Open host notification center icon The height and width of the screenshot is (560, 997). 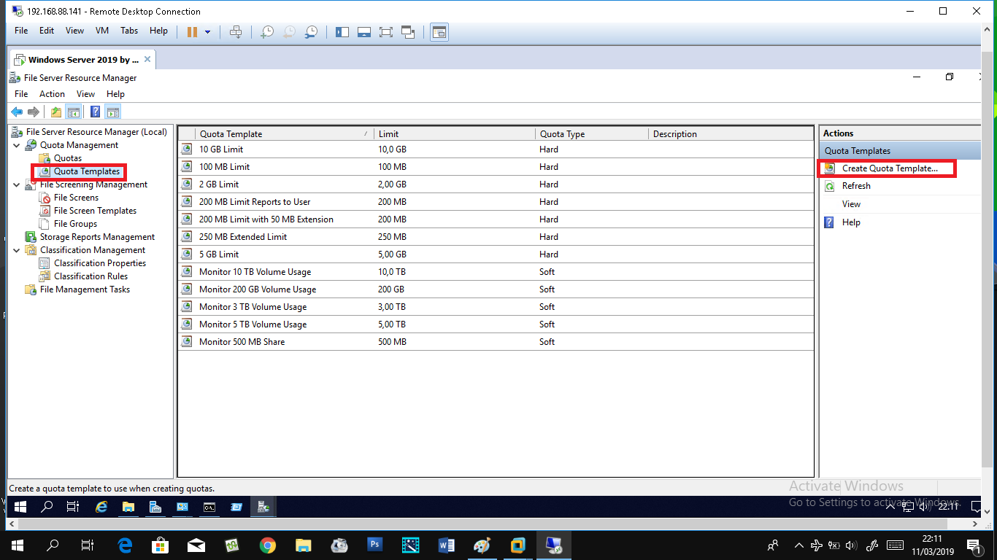pos(974,545)
